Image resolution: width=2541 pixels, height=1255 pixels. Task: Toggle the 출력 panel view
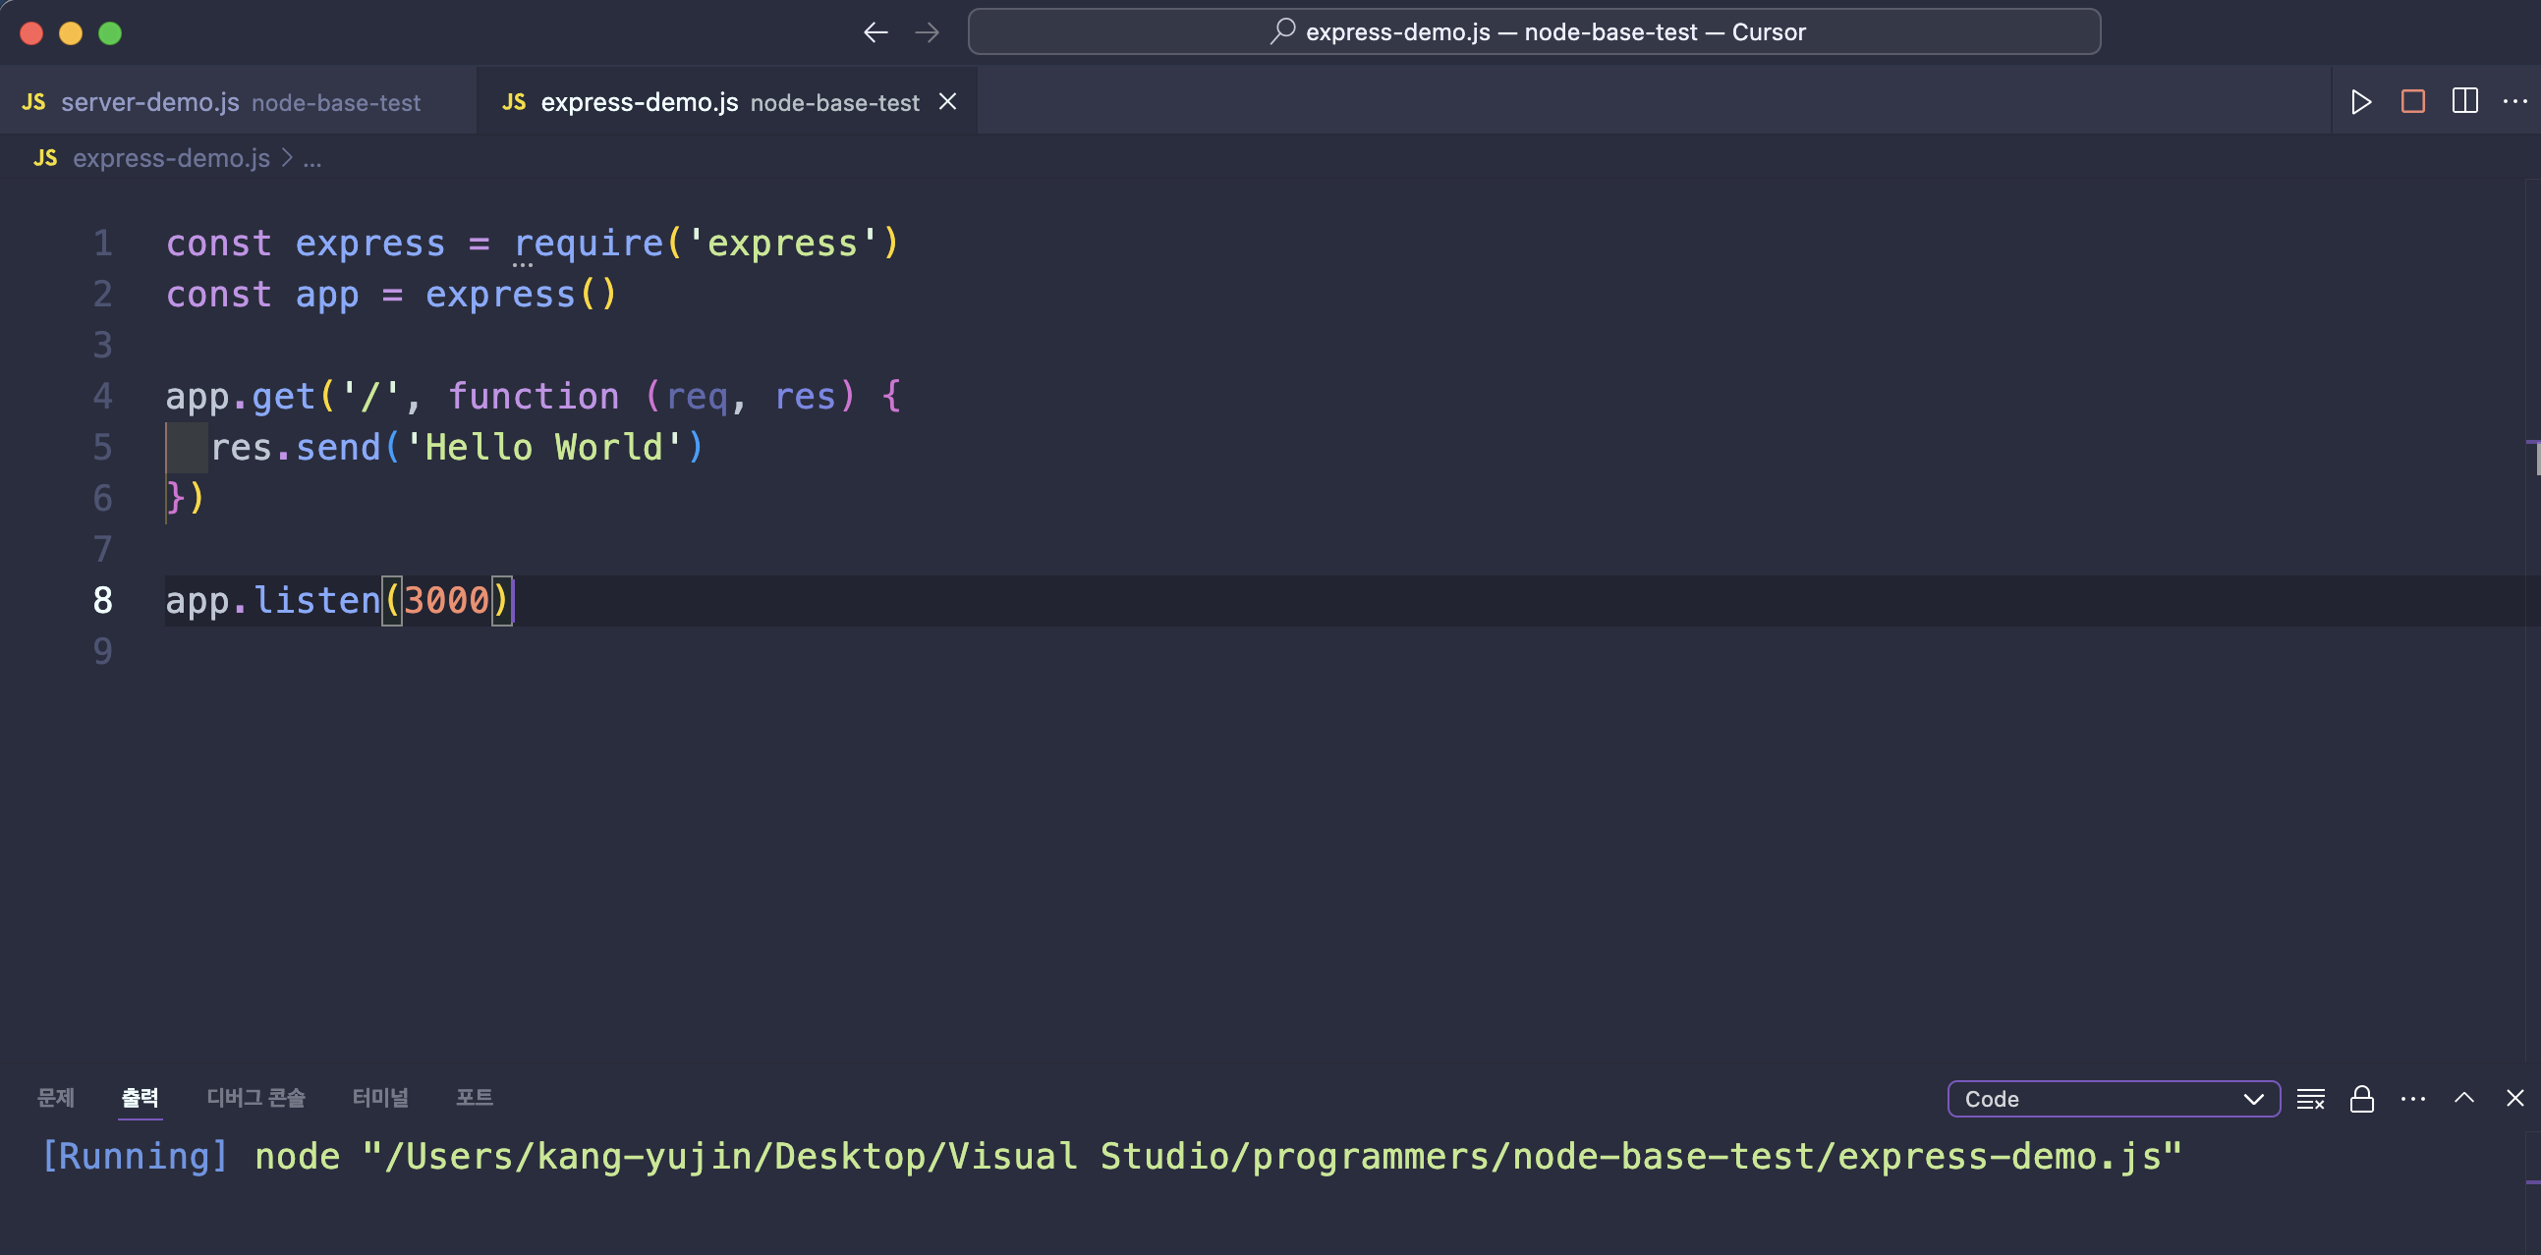141,1097
